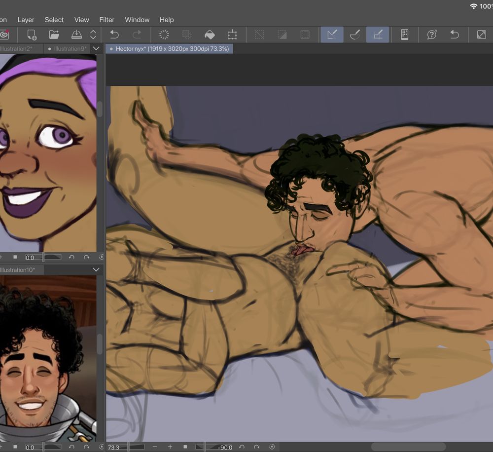Click the Open file folder icon
Image resolution: width=493 pixels, height=452 pixels.
coord(54,35)
